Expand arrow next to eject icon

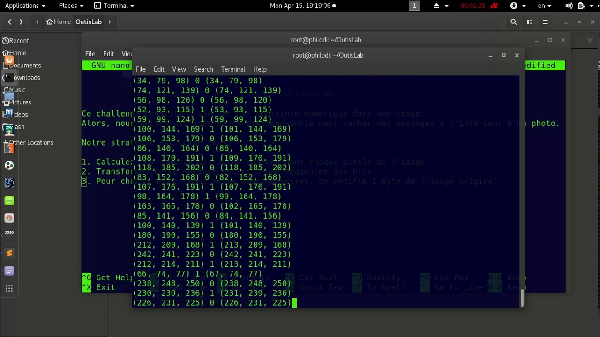[446, 6]
